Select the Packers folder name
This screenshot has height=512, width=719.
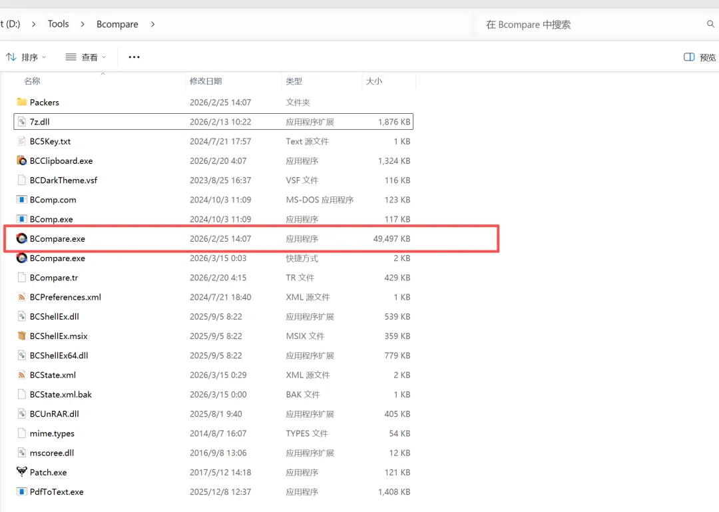pyautogui.click(x=45, y=103)
